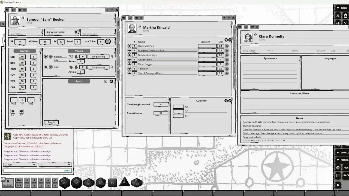Select the melee type icon for Knife
Screen dimensions: 349x196
[x=71, y=67]
